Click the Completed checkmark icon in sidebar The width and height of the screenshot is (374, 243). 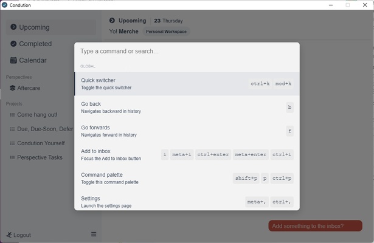click(x=13, y=44)
